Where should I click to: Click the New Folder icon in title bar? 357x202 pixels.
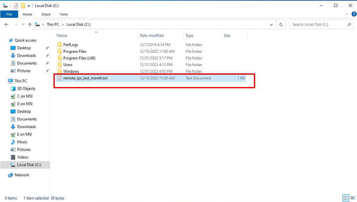(x=23, y=6)
